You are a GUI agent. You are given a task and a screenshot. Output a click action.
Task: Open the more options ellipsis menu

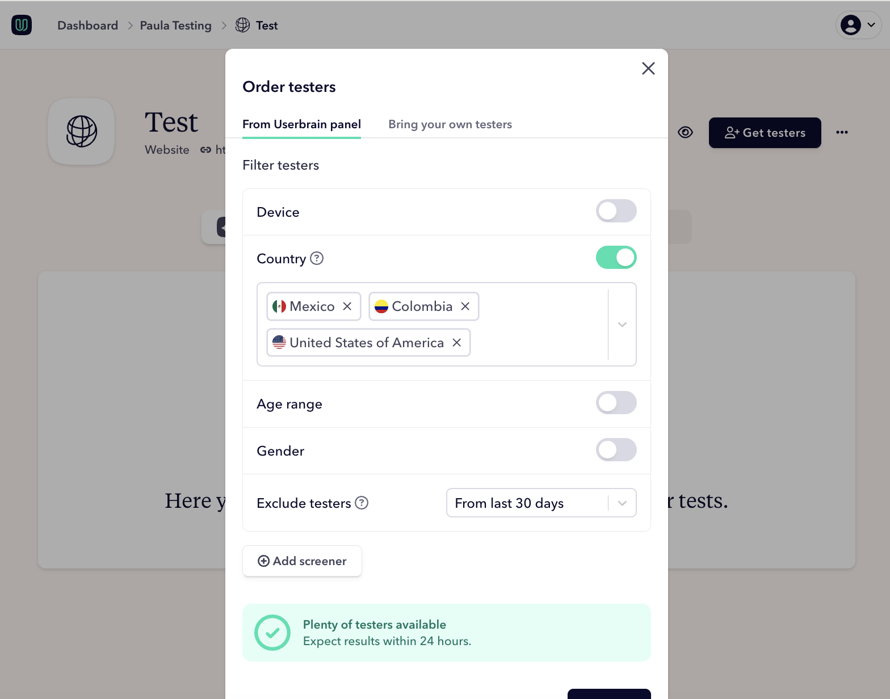(x=842, y=132)
